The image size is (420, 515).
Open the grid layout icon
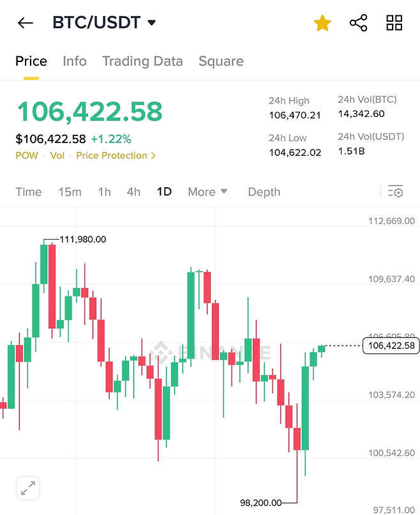click(394, 24)
